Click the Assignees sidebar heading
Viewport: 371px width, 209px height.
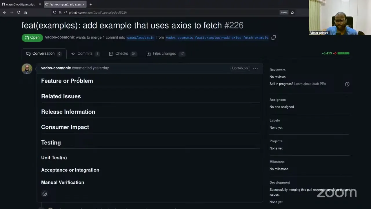[x=278, y=100]
